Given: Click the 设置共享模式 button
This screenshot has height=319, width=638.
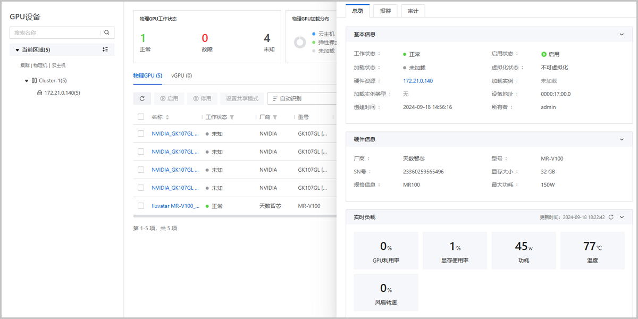Looking at the screenshot, I should point(242,98).
